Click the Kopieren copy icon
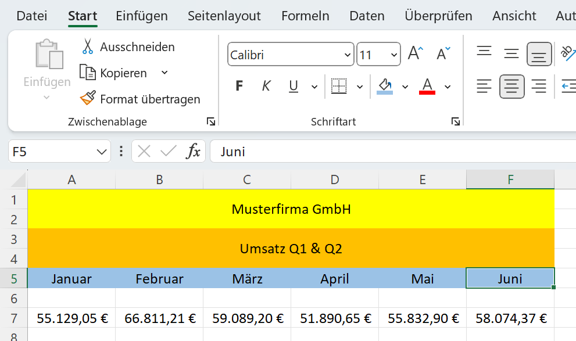 coord(88,73)
